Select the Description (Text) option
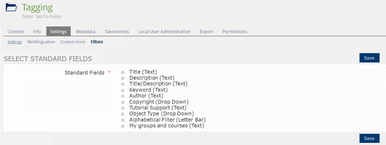The height and width of the screenshot is (145, 386). click(x=123, y=78)
